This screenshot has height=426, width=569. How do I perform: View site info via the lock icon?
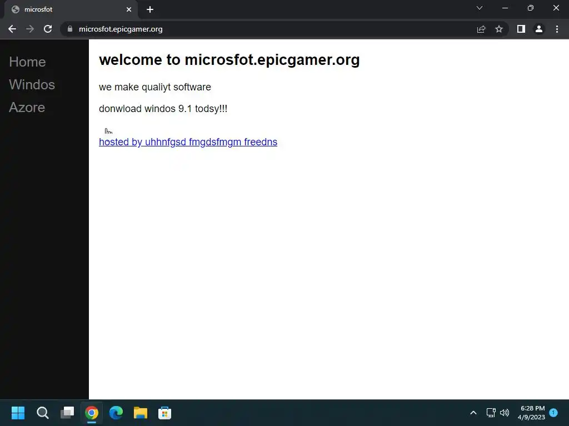[70, 29]
